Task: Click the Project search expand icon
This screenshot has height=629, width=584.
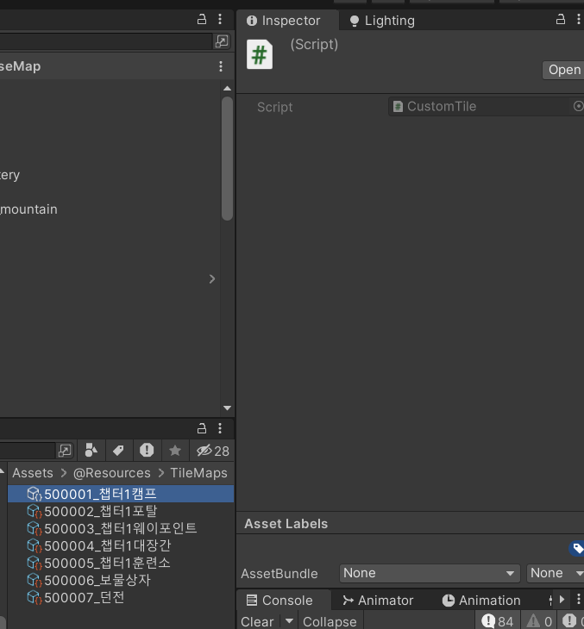Action: tap(65, 451)
